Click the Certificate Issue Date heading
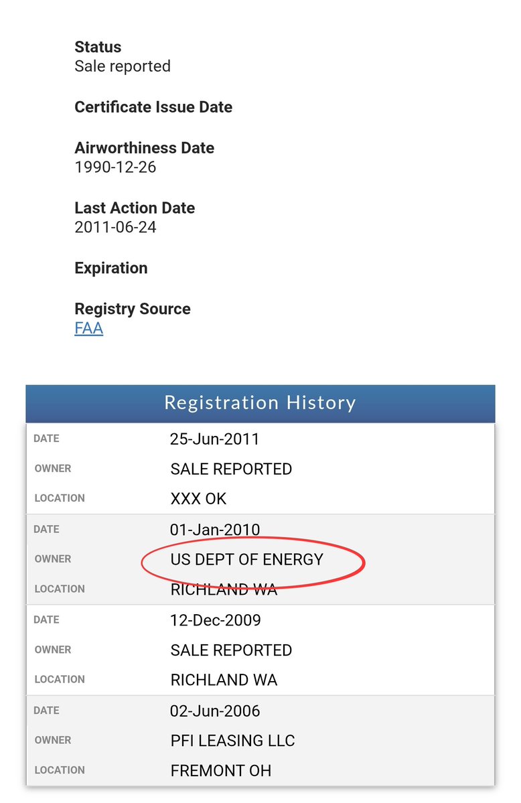This screenshot has width=521, height=803. pos(153,107)
